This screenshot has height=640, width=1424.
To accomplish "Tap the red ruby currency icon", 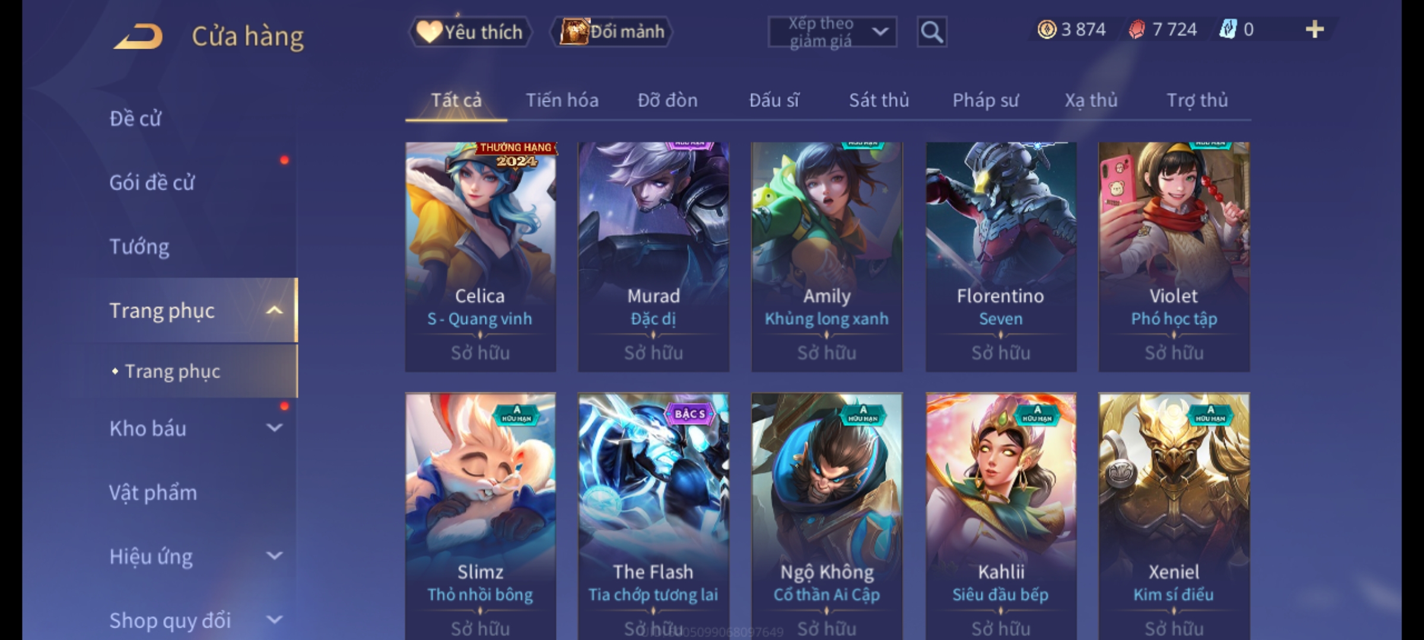I will (x=1136, y=29).
